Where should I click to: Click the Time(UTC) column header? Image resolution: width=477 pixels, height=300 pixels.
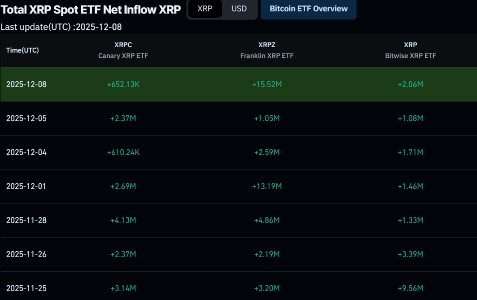point(22,50)
